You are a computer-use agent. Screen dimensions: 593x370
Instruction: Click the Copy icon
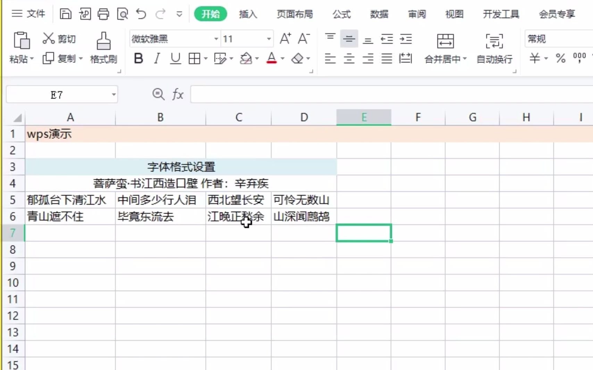tap(48, 58)
